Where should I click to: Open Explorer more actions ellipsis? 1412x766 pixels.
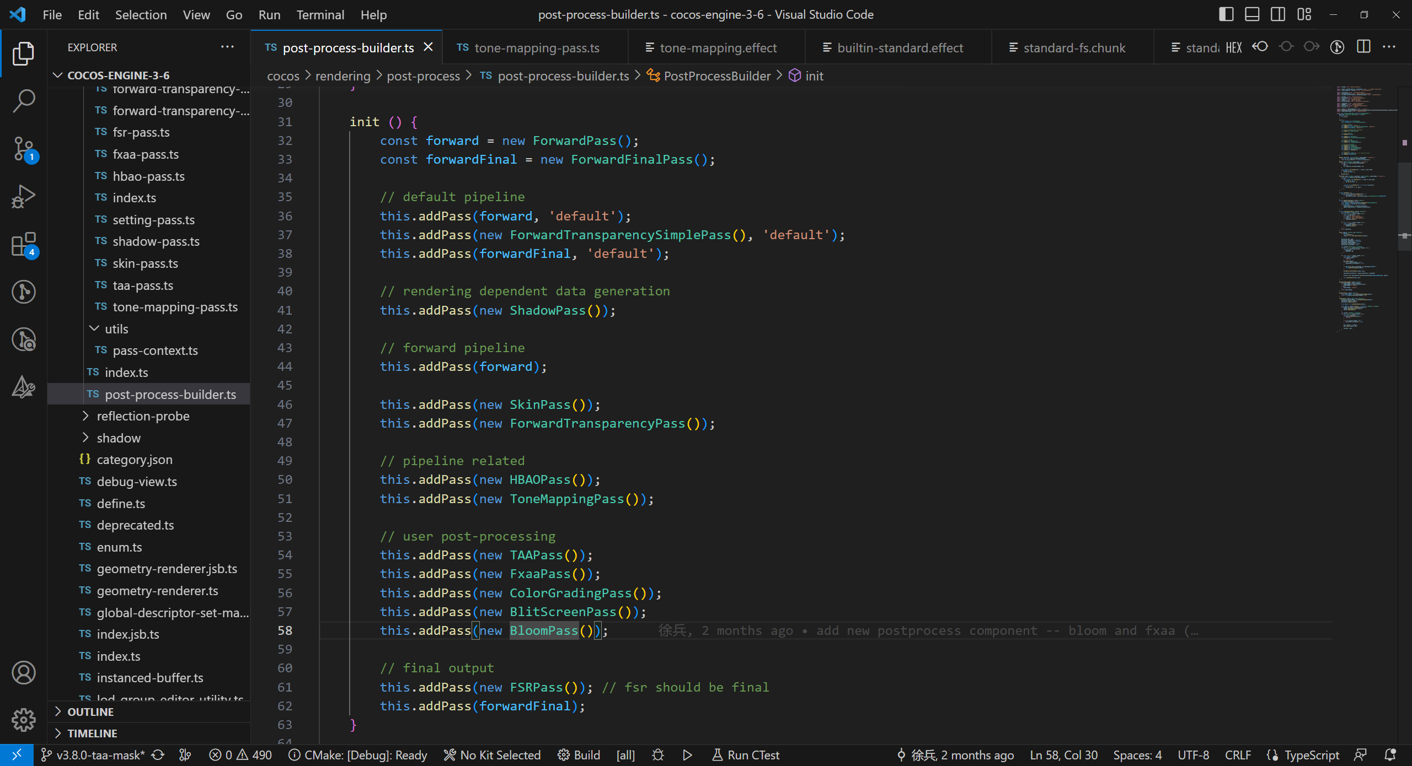click(227, 47)
